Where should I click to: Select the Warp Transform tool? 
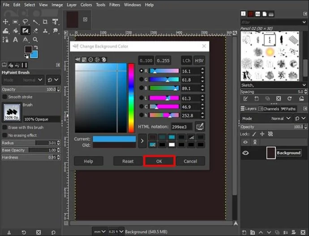tap(5, 31)
